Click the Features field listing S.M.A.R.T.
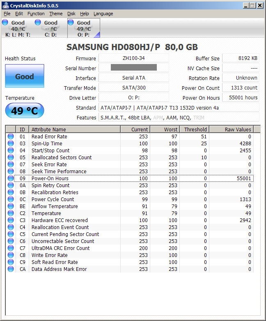This screenshot has height=321, width=266. pyautogui.click(x=179, y=117)
